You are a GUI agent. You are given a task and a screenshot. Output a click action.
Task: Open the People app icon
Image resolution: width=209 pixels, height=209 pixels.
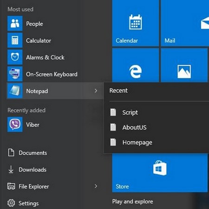(x=15, y=23)
